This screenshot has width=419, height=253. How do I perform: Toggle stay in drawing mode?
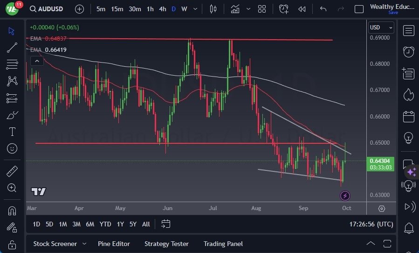click(12, 227)
